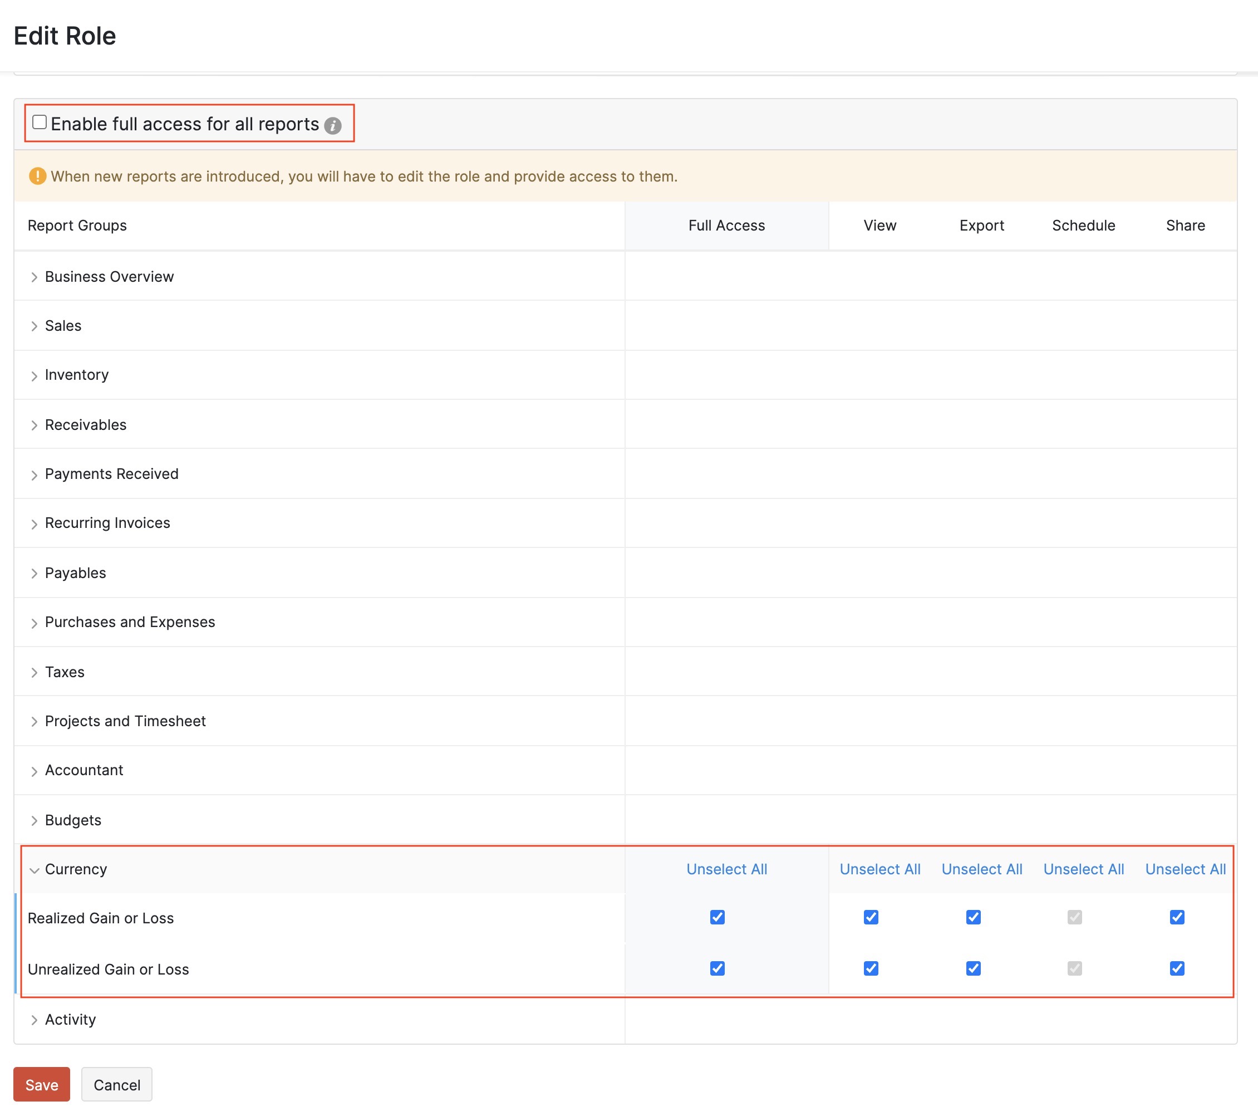Expand the Payables report group
The height and width of the screenshot is (1116, 1258).
click(x=35, y=573)
